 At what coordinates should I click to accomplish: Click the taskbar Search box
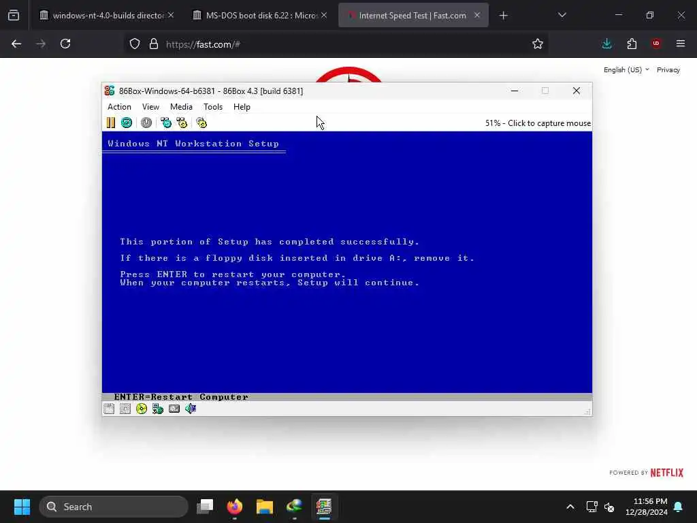tap(114, 507)
